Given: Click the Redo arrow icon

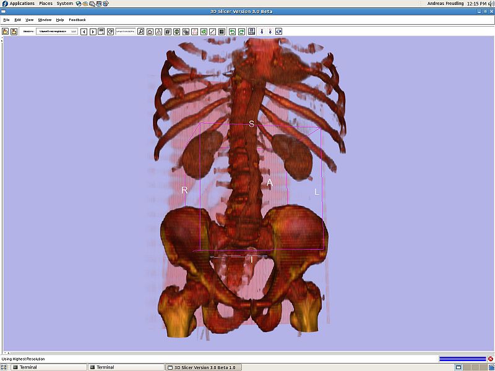Looking at the screenshot, I should click(241, 32).
